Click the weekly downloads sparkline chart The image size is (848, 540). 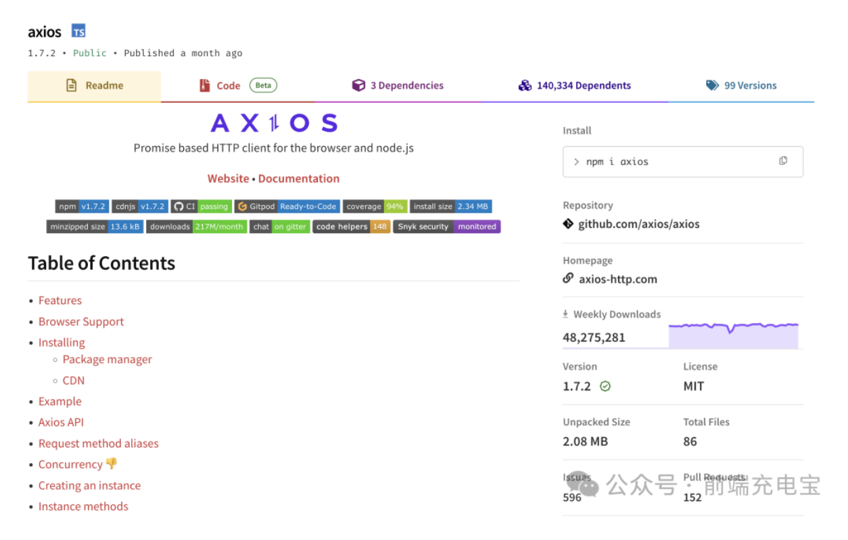pos(734,335)
